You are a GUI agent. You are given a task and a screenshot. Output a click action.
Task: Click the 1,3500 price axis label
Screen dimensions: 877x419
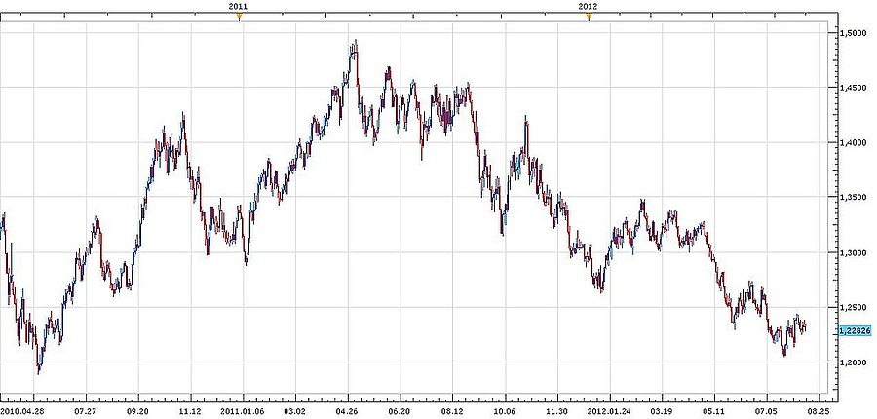point(853,198)
